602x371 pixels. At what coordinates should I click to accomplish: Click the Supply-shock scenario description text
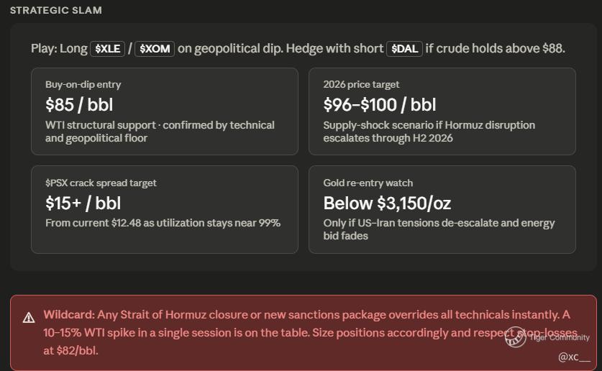click(x=429, y=131)
